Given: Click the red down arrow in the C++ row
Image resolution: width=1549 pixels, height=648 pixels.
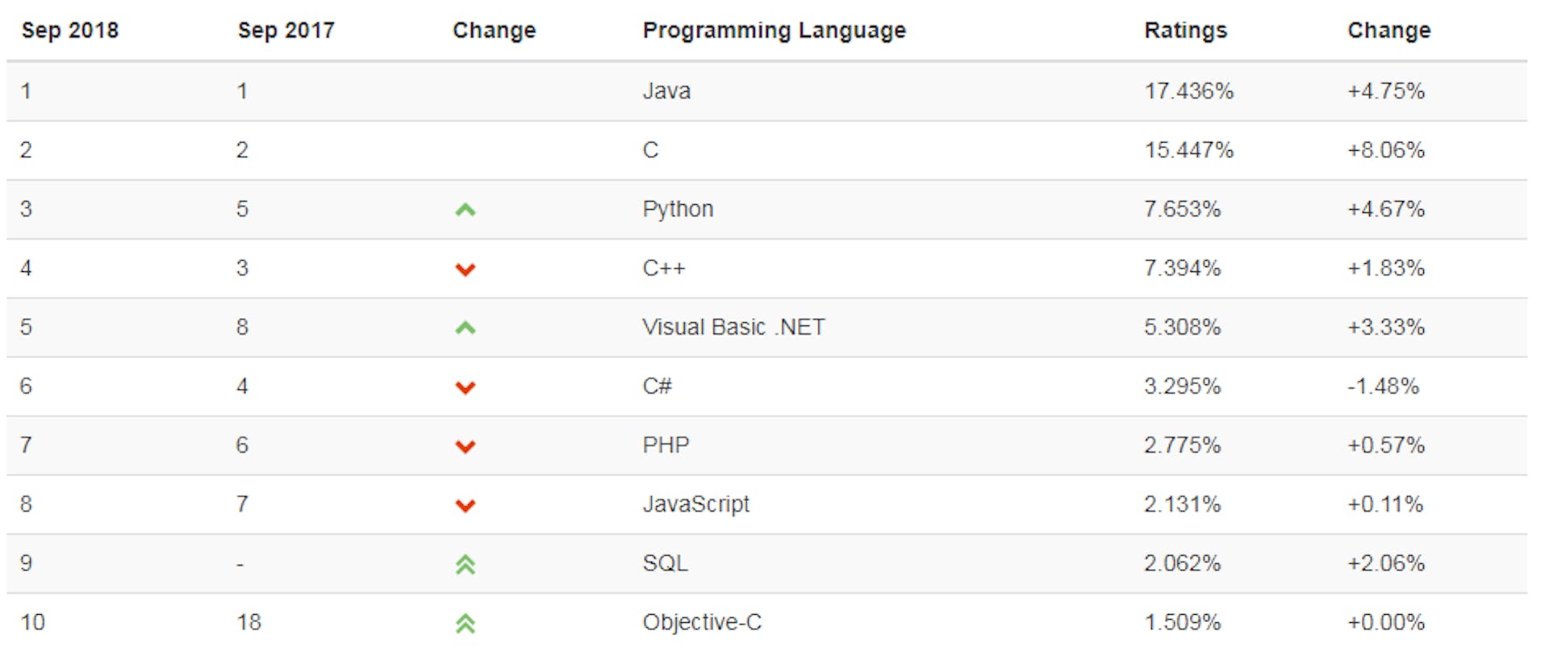Looking at the screenshot, I should tap(466, 270).
